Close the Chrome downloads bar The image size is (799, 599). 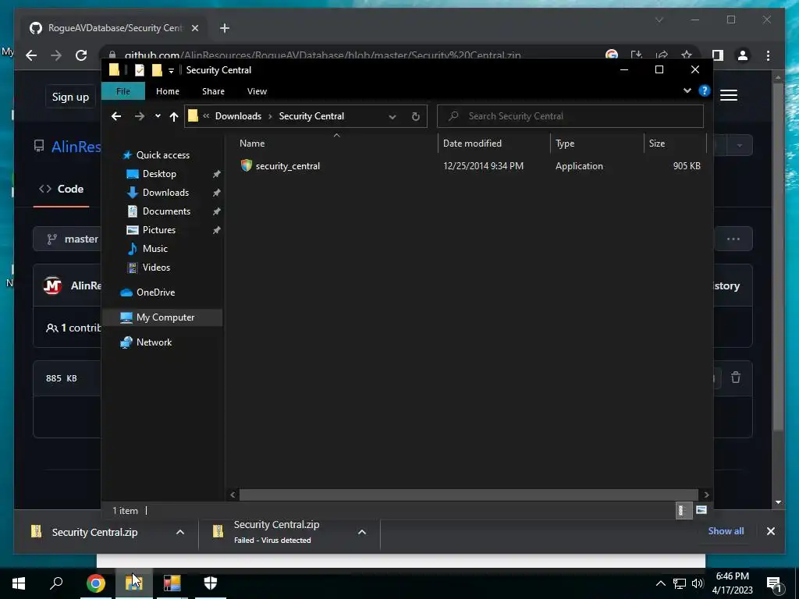(x=771, y=531)
